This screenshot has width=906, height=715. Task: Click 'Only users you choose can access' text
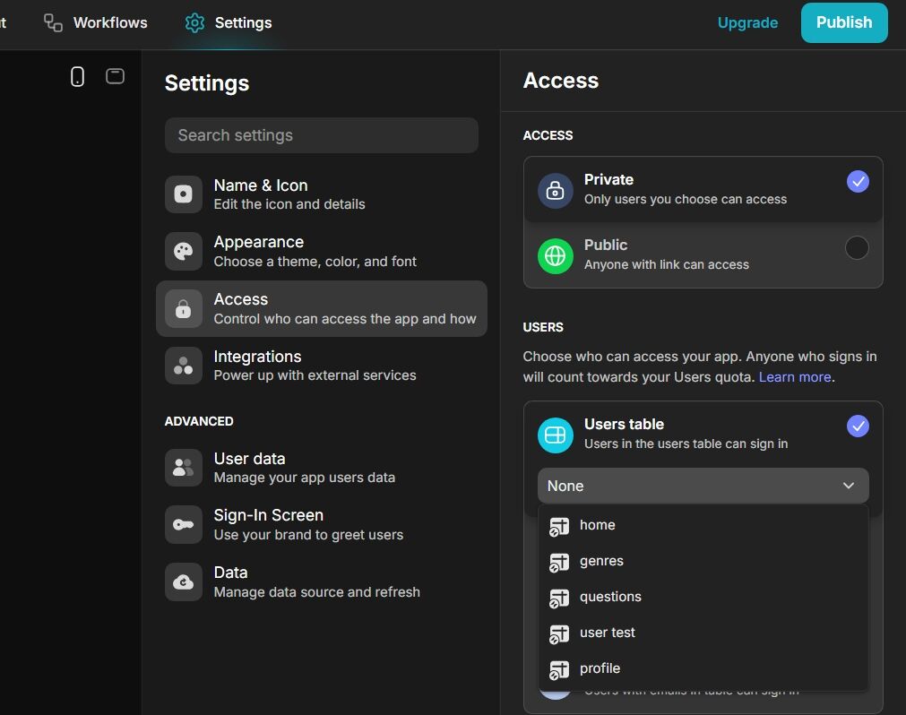click(x=686, y=199)
